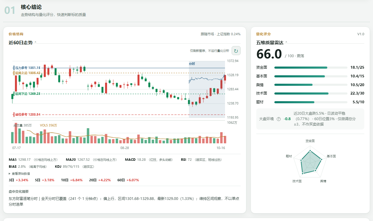Select the 破位参考 1203.54 line label
This screenshot has height=221, width=373.
pos(28,115)
